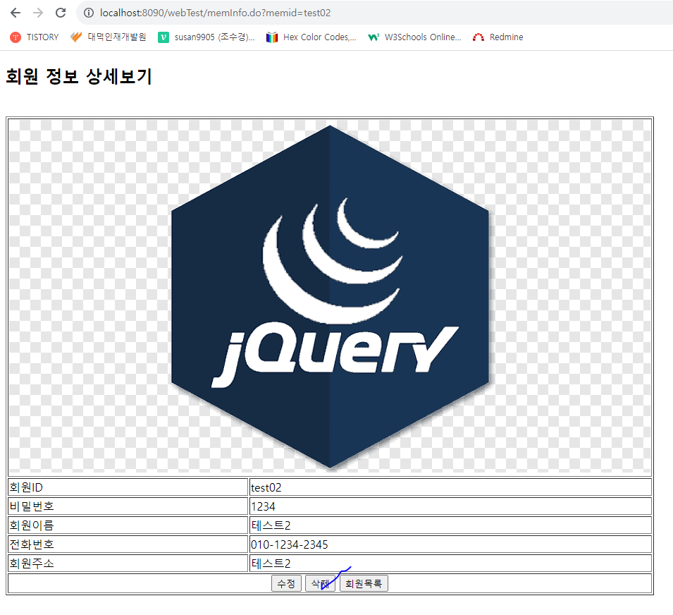Screen dimensions: 673x615
Task: Open Redmine bookmark
Action: pos(498,37)
